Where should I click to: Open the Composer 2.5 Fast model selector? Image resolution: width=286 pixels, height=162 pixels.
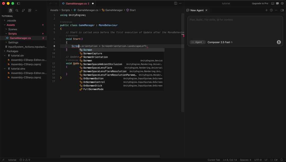220,42
